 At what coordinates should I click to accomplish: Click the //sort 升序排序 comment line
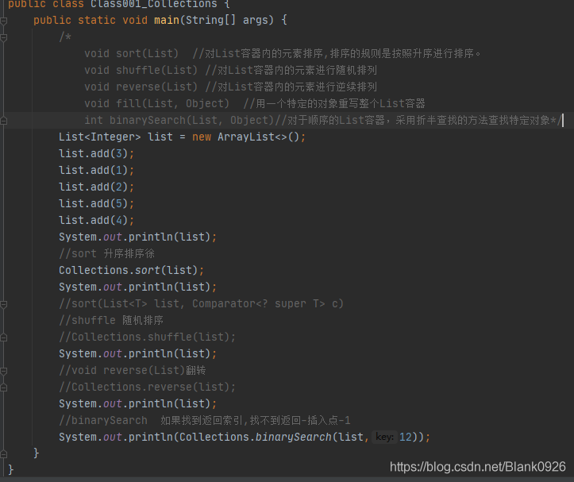pos(106,253)
